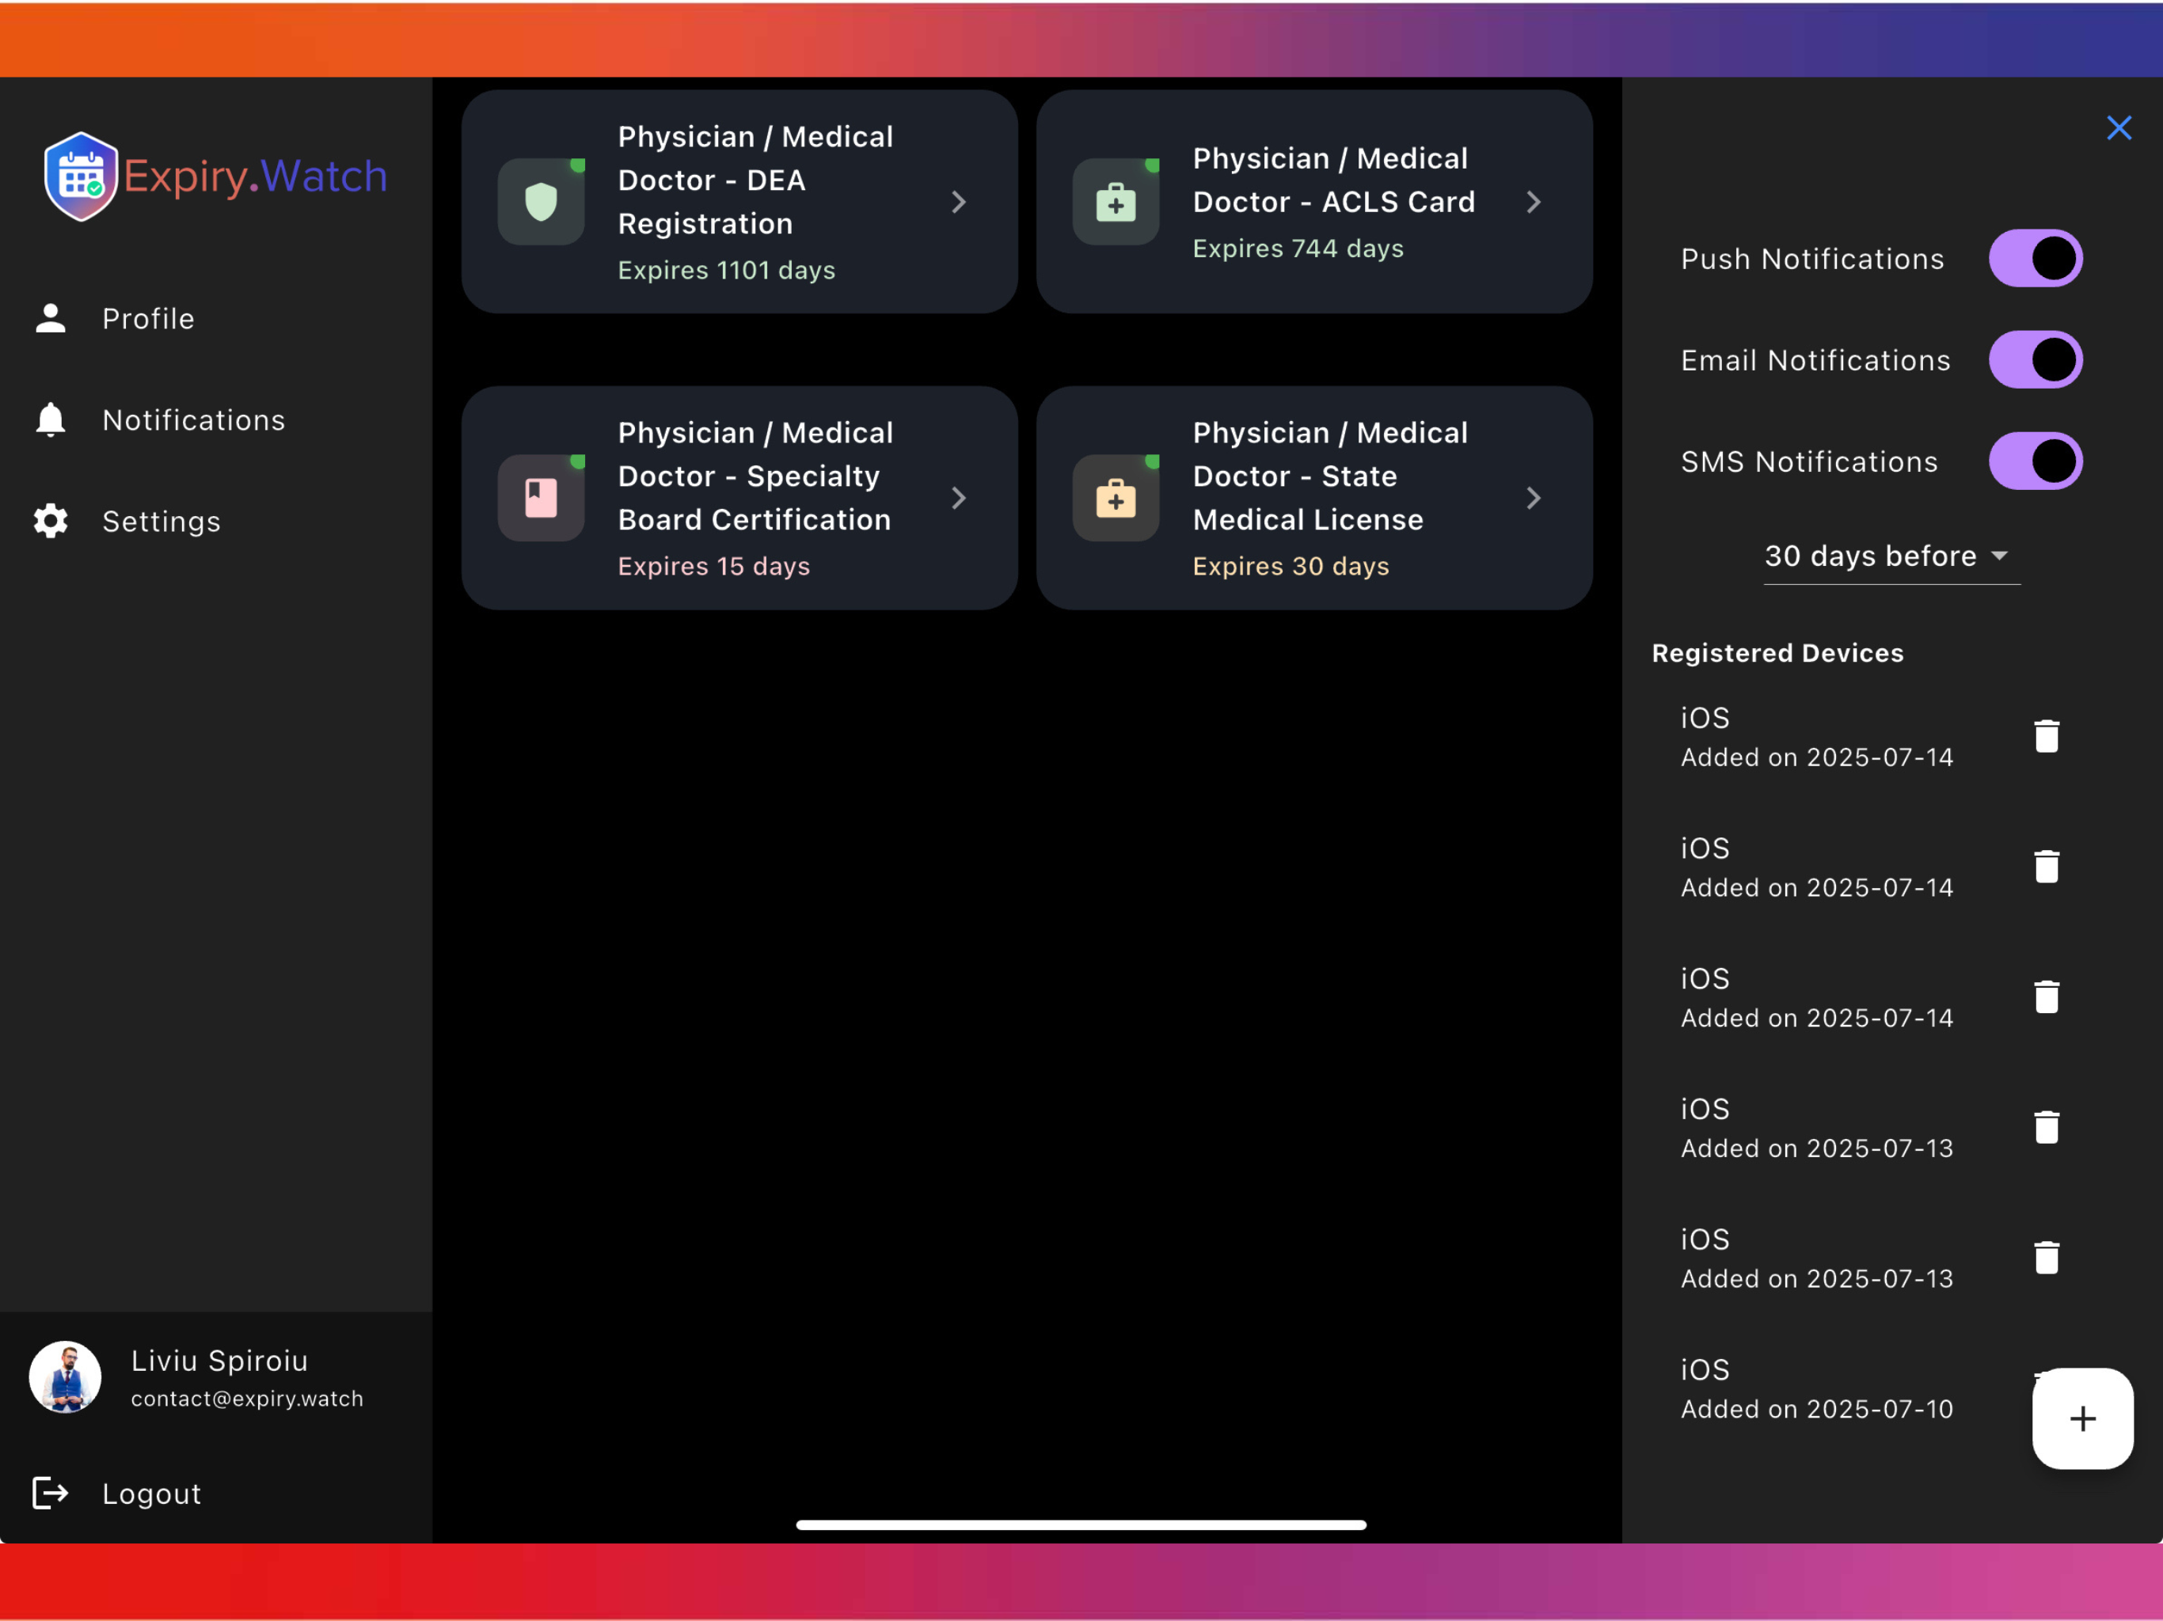Toggle Email Notifications switch
This screenshot has width=2163, height=1621.
pos(2035,360)
